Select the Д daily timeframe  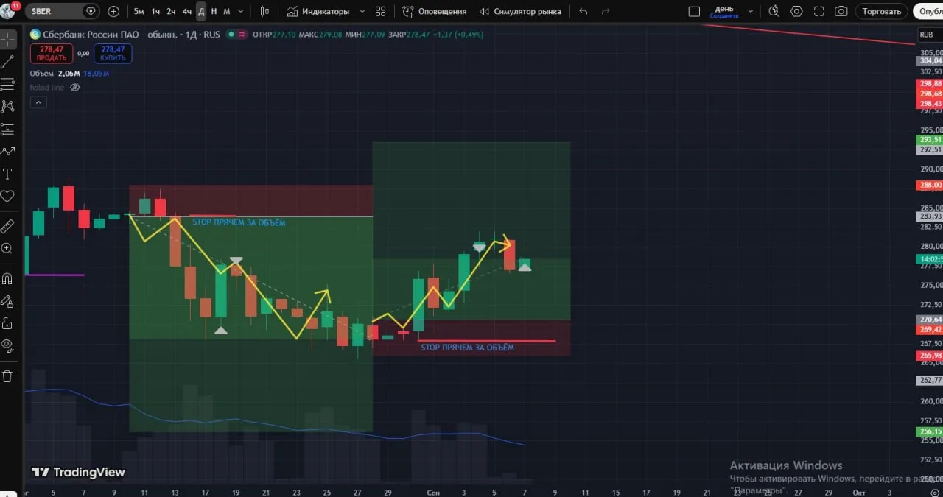(x=201, y=11)
